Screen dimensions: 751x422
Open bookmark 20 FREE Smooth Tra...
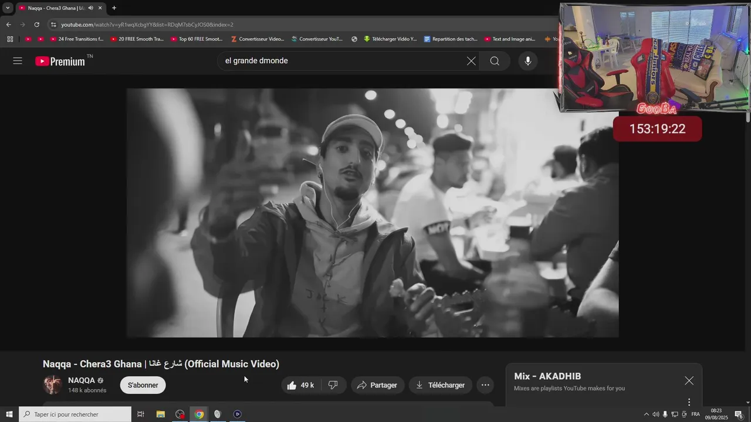coord(137,39)
